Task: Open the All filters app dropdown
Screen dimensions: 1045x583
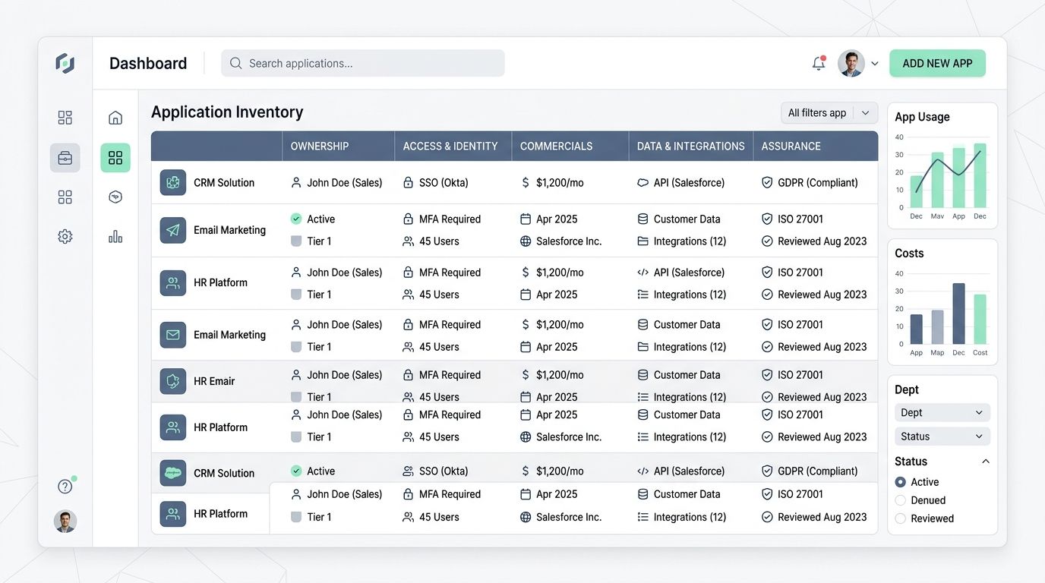Action: pyautogui.click(x=829, y=113)
